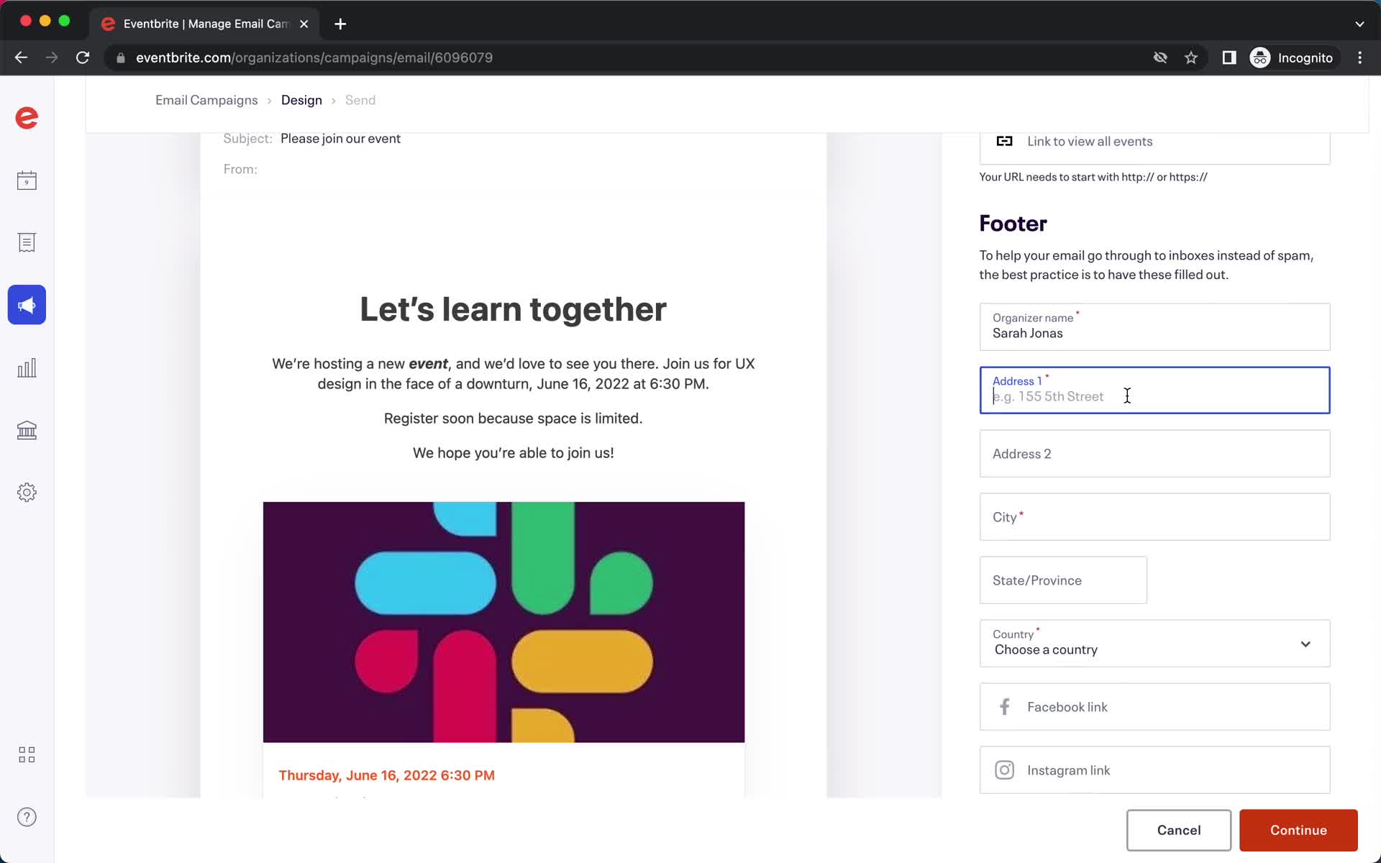
Task: Click the Cancel button to discard
Action: click(x=1178, y=829)
